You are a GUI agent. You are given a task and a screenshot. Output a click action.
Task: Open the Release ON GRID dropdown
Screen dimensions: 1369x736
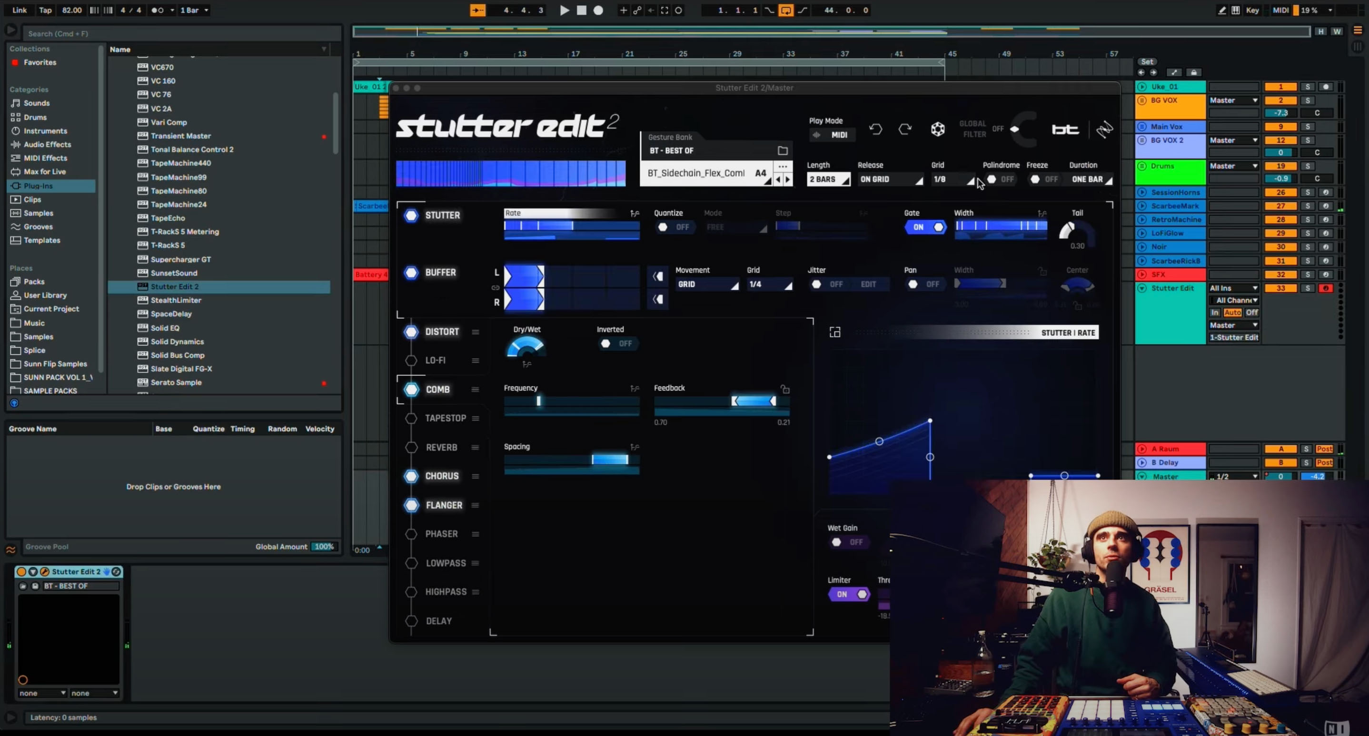point(891,179)
